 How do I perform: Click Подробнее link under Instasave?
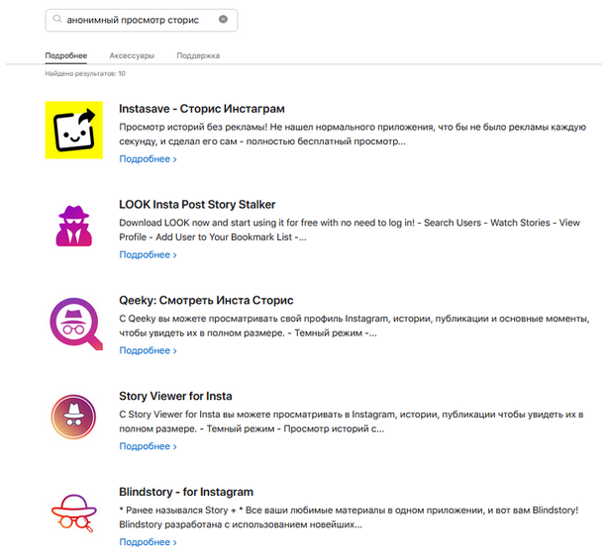tap(148, 158)
